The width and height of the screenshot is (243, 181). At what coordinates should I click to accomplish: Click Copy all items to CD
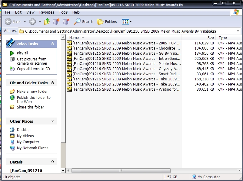tap(33, 69)
